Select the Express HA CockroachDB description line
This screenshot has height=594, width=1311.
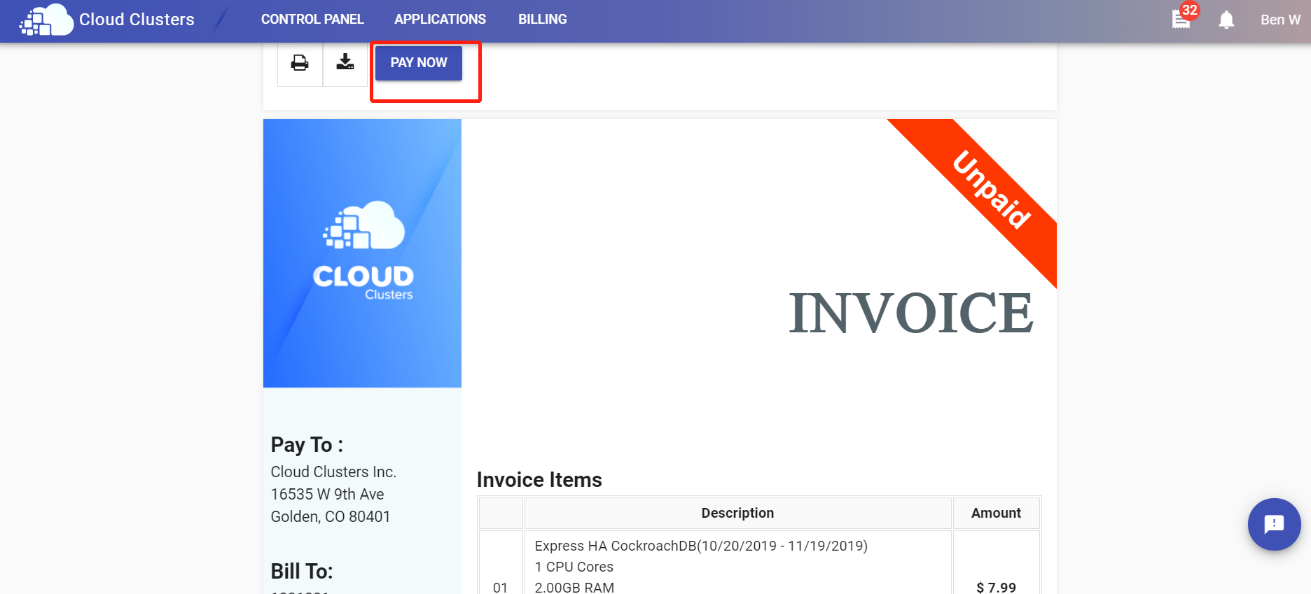[x=701, y=546]
